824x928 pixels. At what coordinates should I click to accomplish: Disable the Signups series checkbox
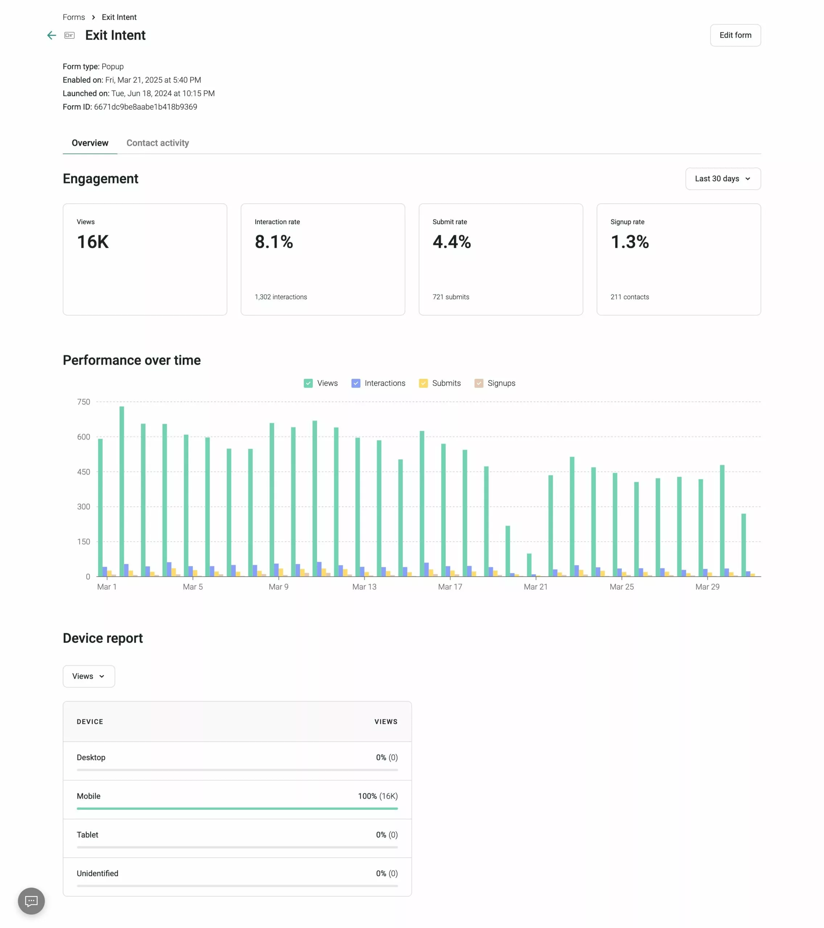point(478,383)
